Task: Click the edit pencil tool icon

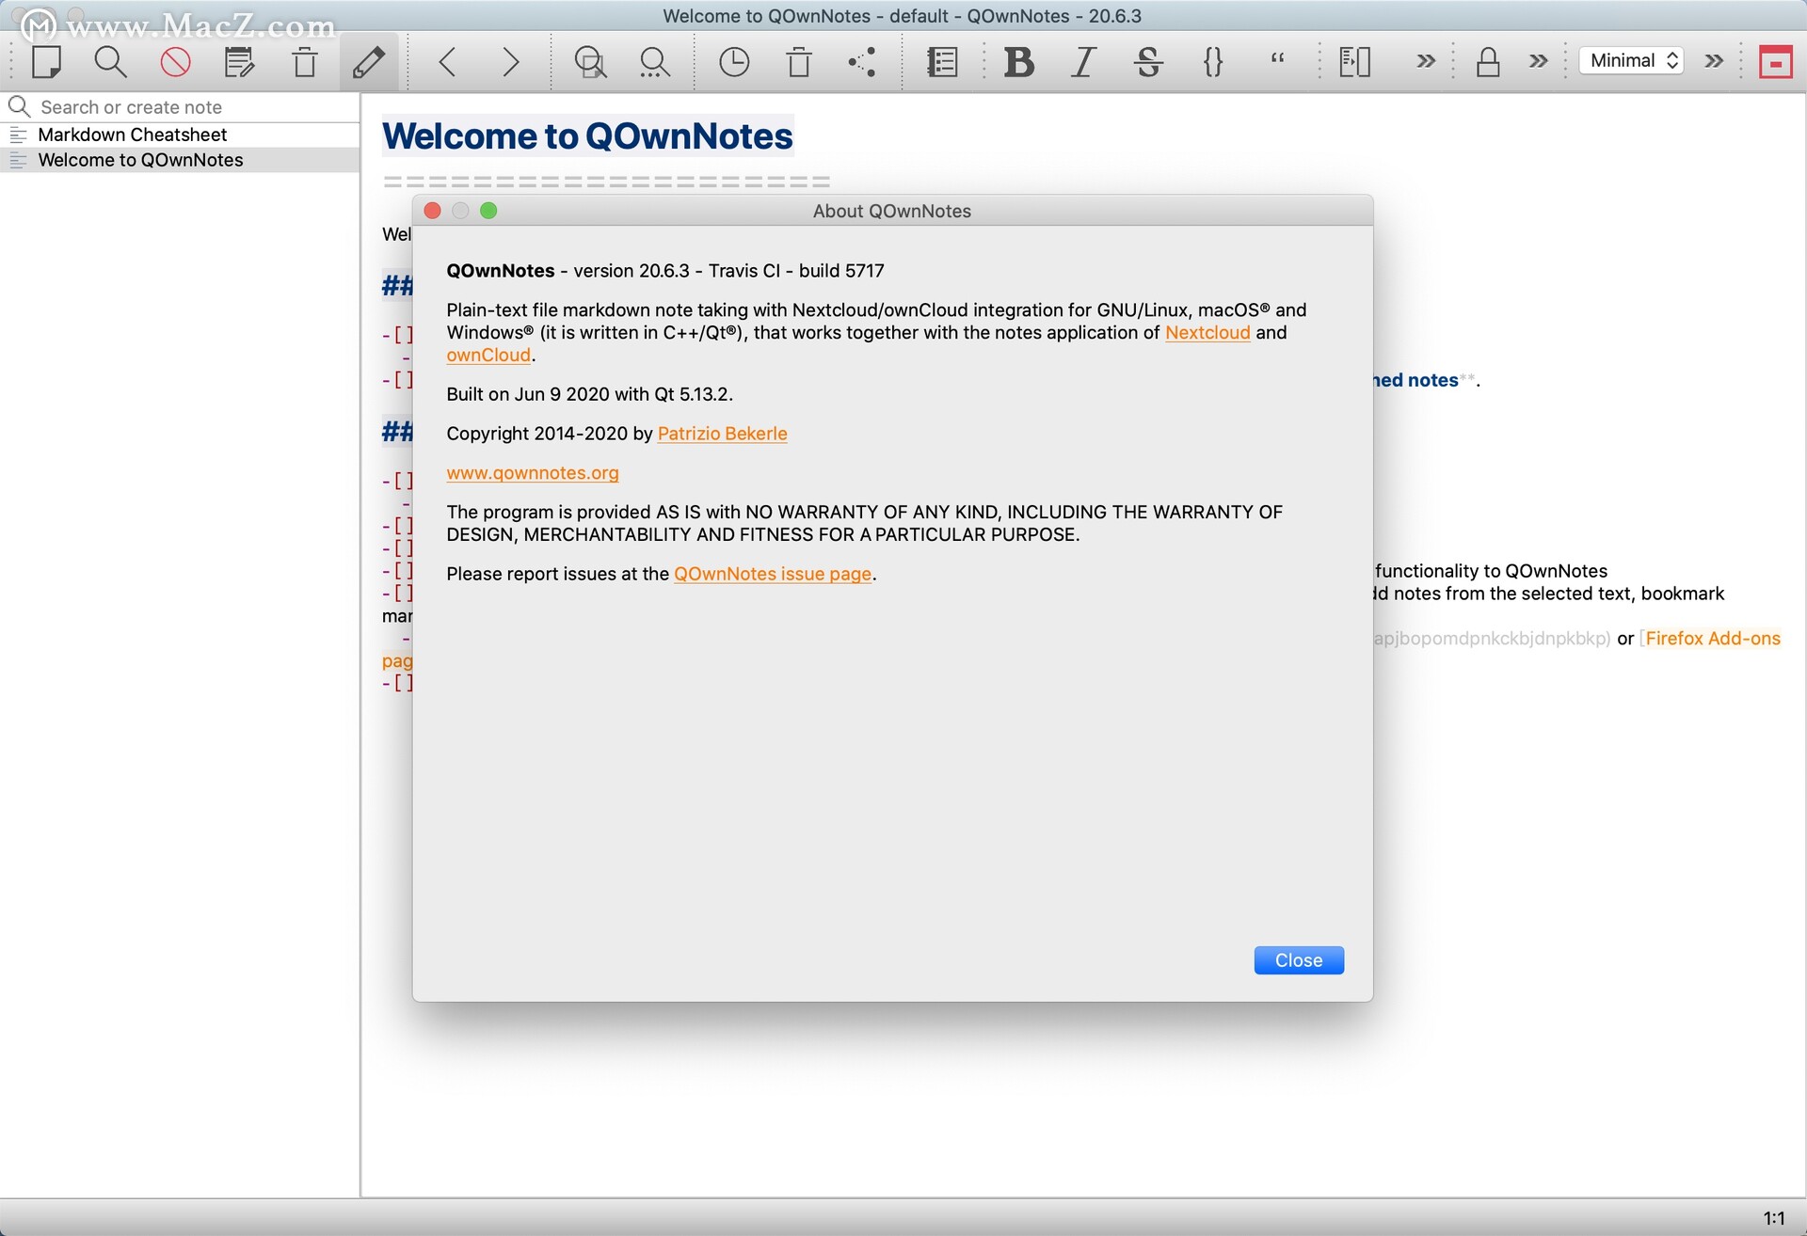Action: click(364, 62)
